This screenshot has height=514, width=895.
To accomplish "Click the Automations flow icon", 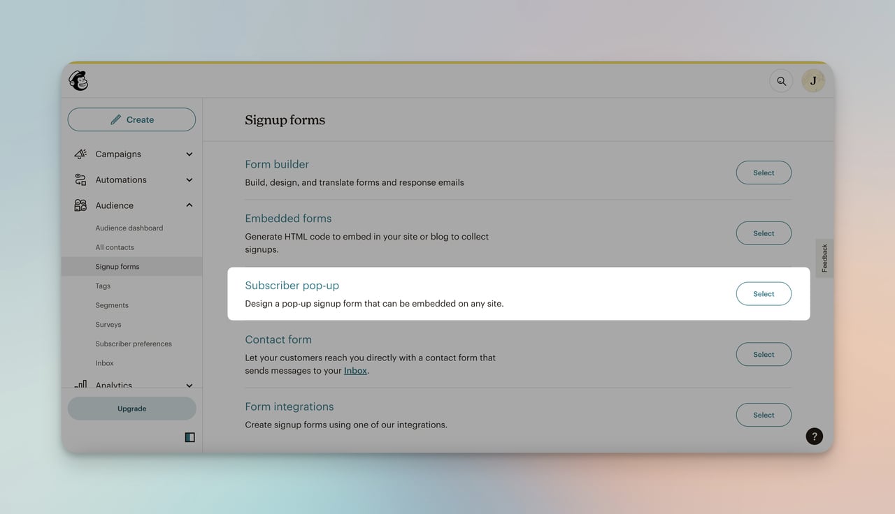I will [x=80, y=179].
